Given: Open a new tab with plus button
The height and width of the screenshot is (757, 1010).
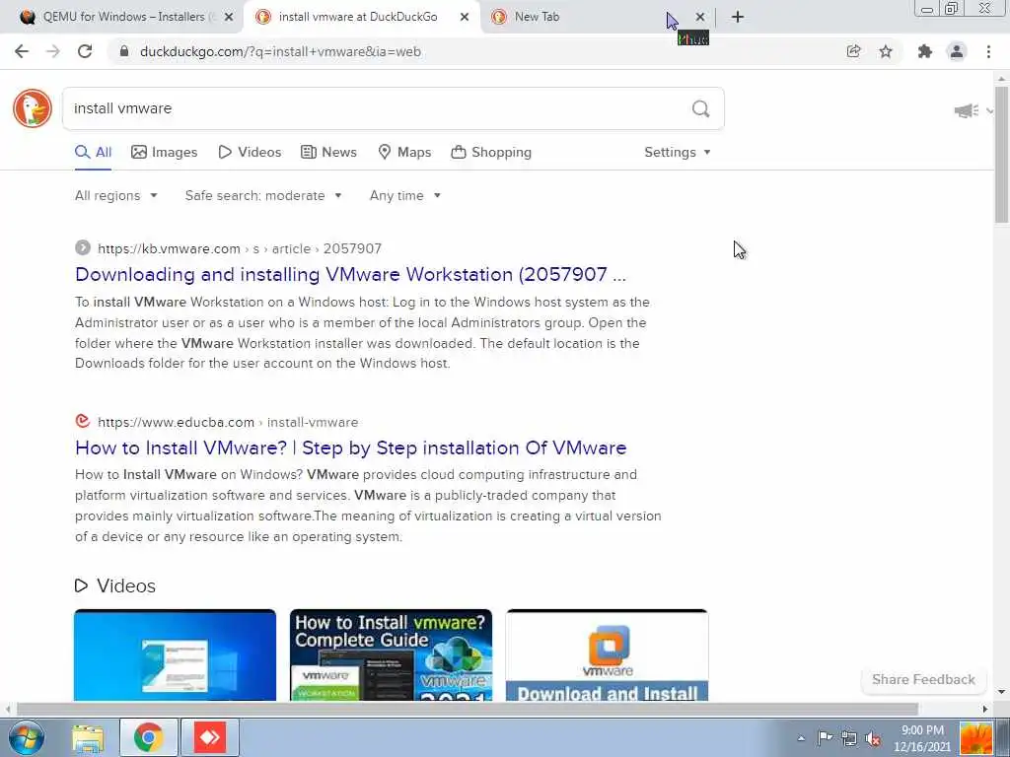Looking at the screenshot, I should pyautogui.click(x=738, y=17).
